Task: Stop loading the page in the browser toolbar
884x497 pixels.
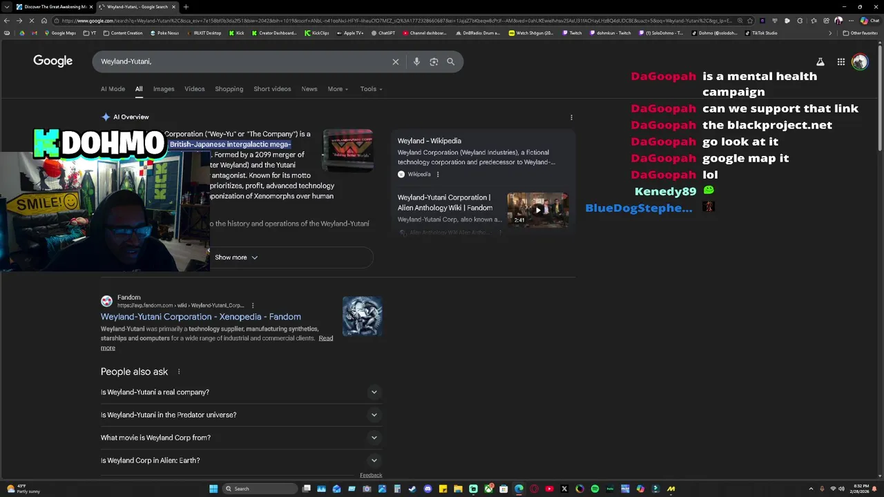Action: pos(32,21)
